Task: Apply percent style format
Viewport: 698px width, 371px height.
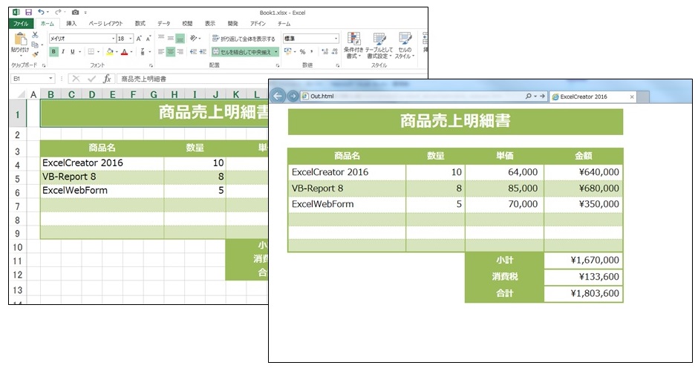Action: (x=303, y=52)
